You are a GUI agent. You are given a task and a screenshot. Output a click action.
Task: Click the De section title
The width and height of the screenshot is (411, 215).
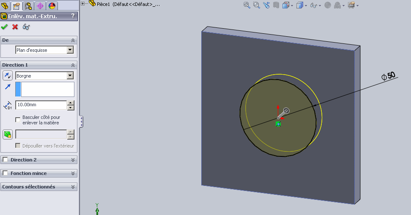pyautogui.click(x=5, y=40)
